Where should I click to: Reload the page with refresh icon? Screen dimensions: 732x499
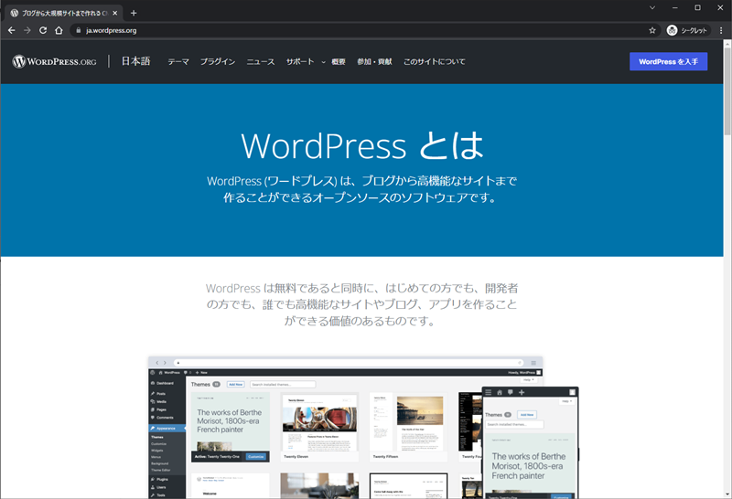coord(43,30)
